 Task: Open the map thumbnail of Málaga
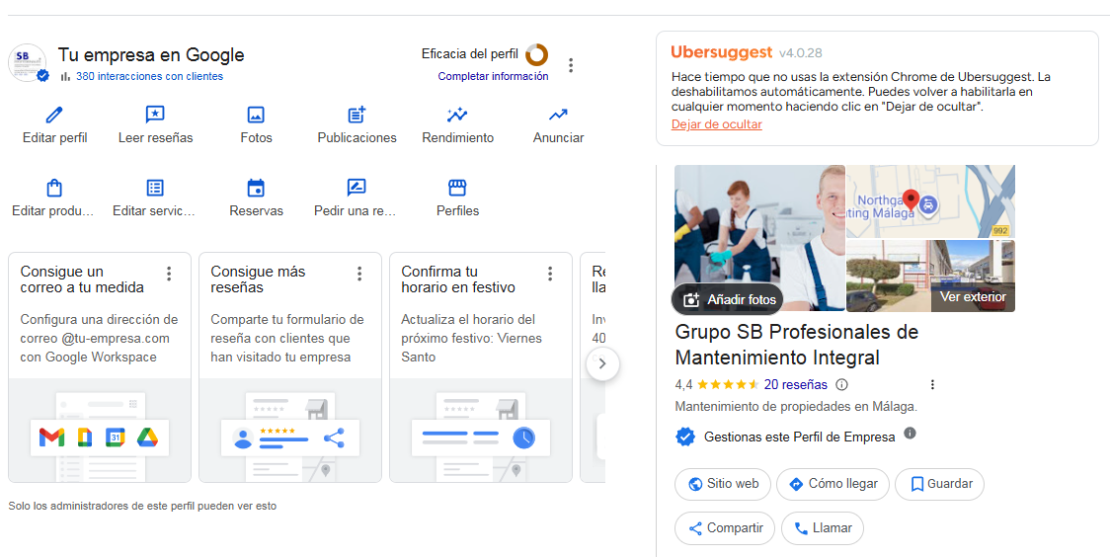(x=930, y=201)
